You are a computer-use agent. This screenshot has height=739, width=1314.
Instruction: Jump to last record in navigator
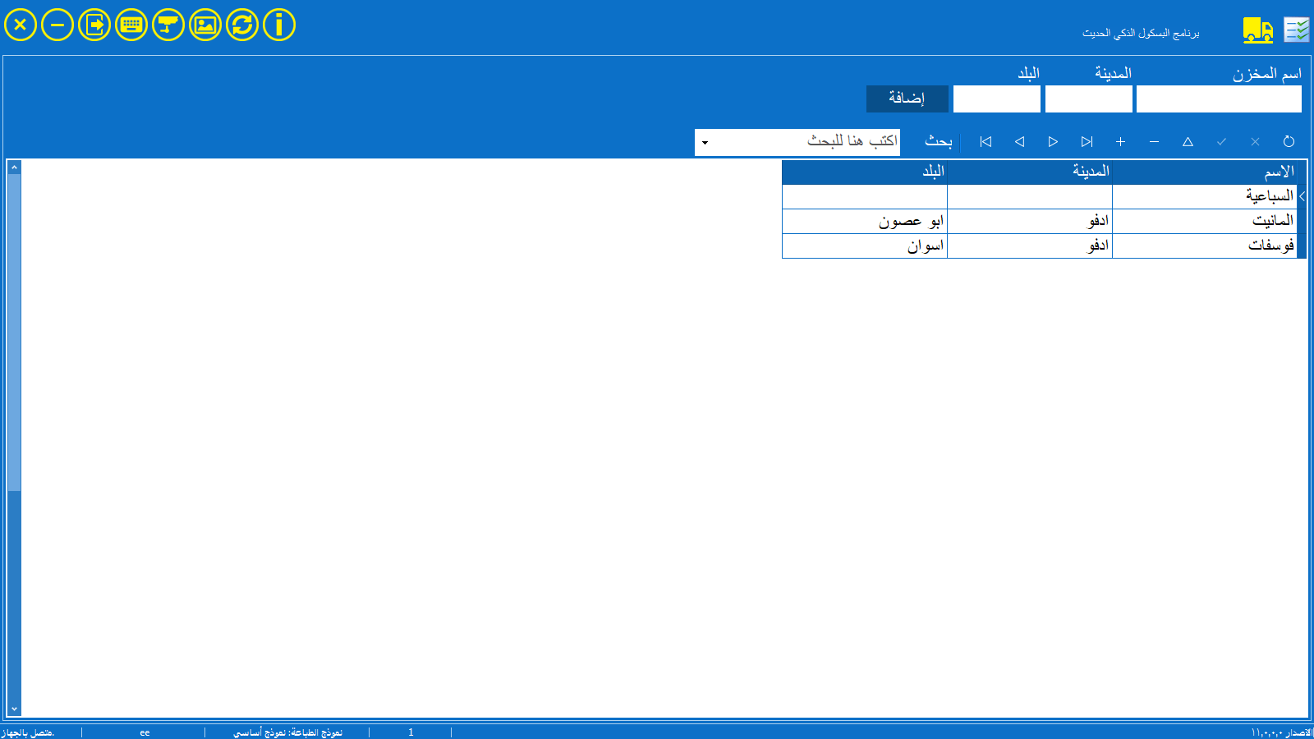1087,142
